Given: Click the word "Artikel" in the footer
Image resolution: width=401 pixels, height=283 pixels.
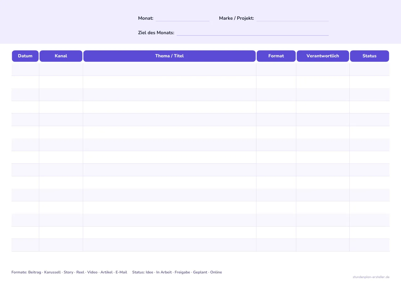Looking at the screenshot, I should coord(107,272).
